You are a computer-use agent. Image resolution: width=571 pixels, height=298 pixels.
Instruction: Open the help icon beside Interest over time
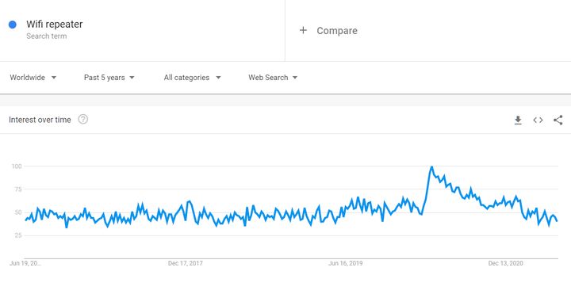pos(83,120)
